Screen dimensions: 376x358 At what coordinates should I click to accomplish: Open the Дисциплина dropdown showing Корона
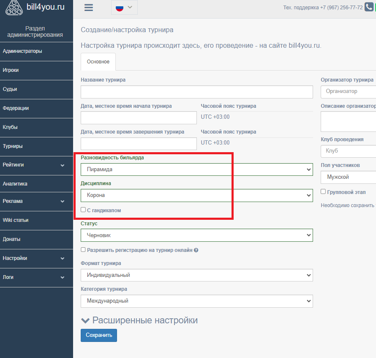[196, 195]
